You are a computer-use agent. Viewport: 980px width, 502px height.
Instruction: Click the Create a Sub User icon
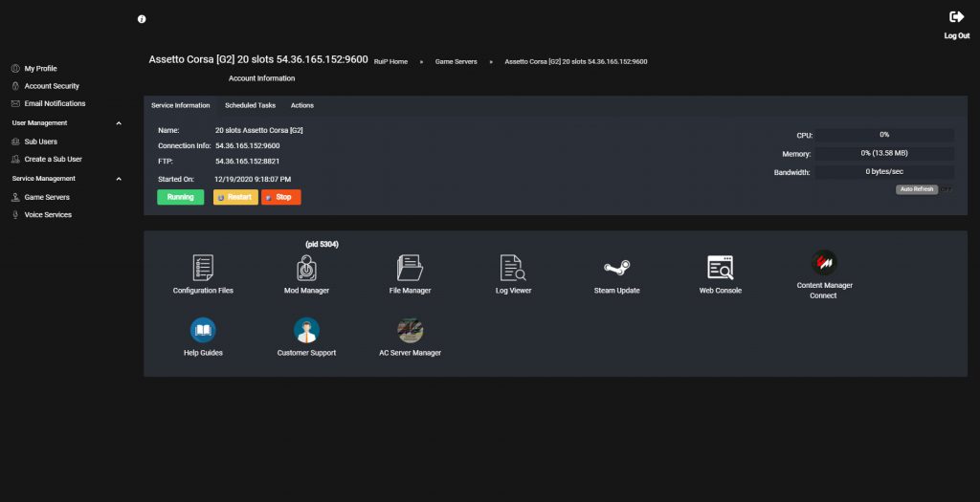(15, 160)
